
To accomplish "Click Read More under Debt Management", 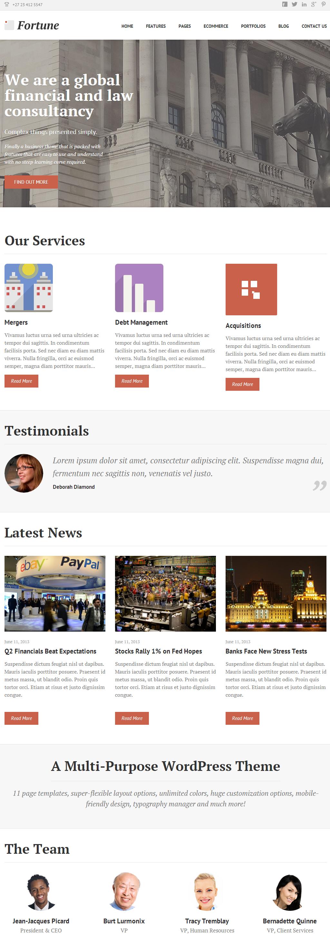I will (132, 381).
